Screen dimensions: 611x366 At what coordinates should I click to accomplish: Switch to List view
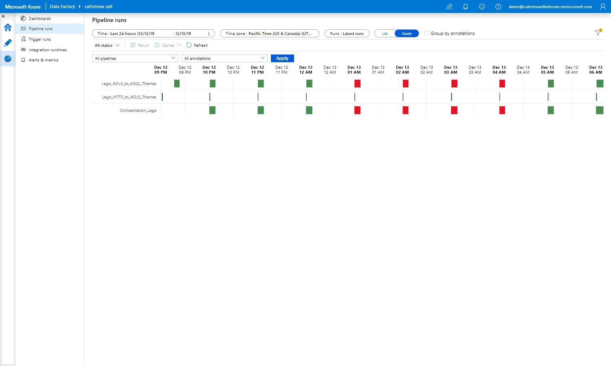[x=385, y=34]
